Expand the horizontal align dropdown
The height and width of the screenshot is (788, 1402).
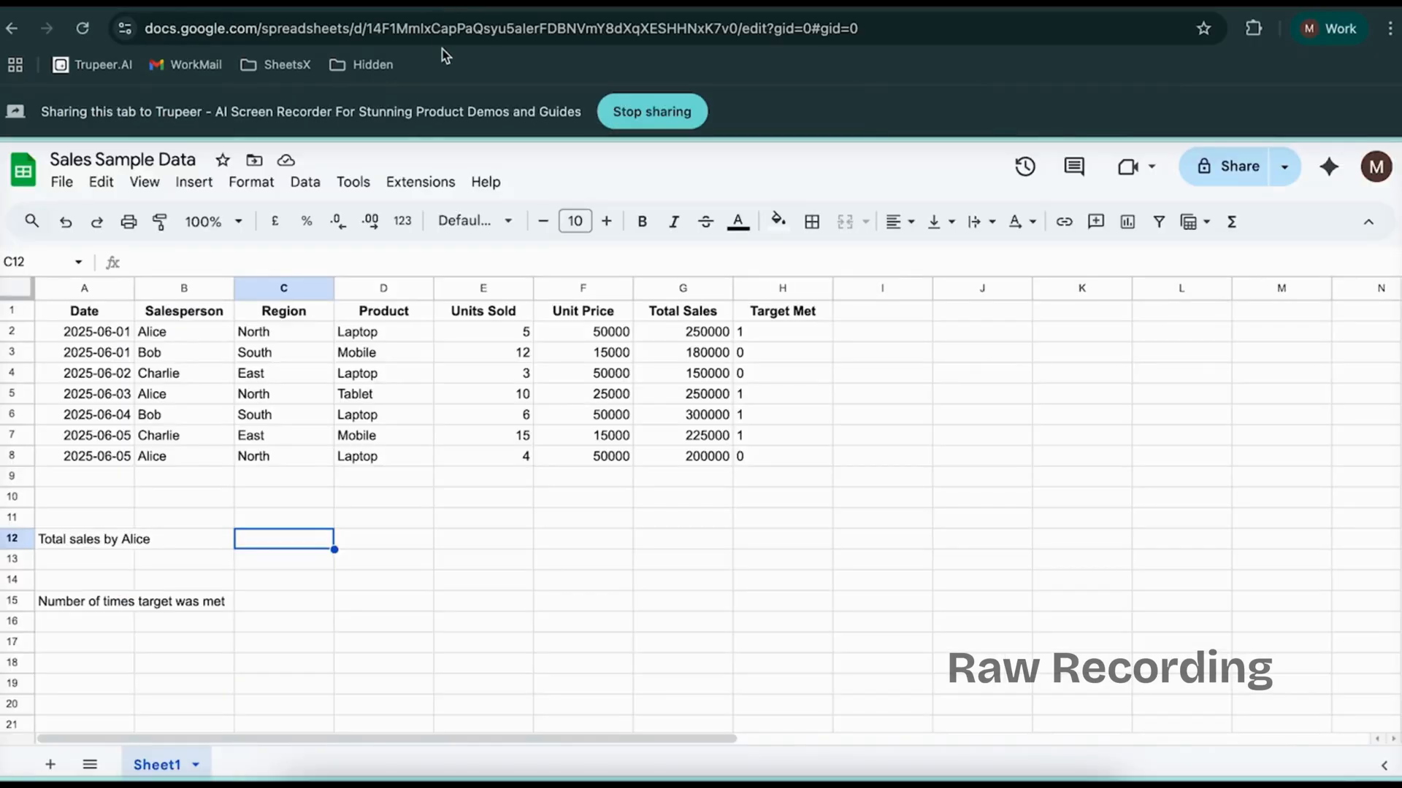tap(909, 221)
